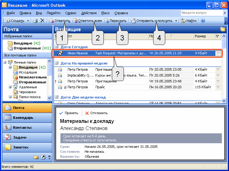Open the Справка menu
The image size is (229, 171).
tap(121, 13)
